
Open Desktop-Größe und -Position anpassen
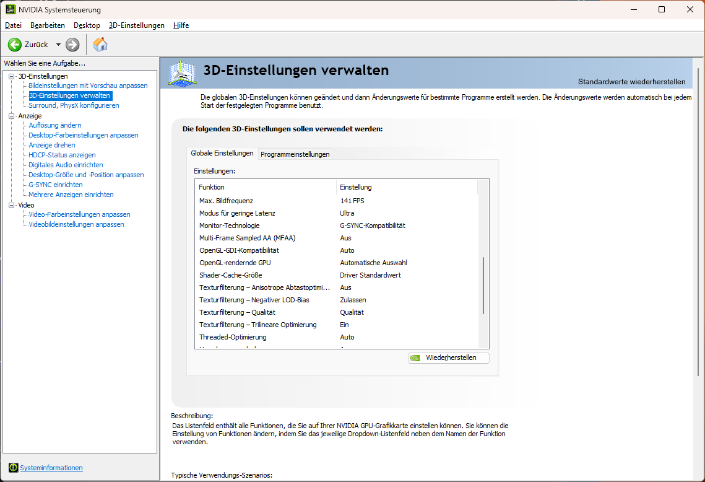[86, 175]
